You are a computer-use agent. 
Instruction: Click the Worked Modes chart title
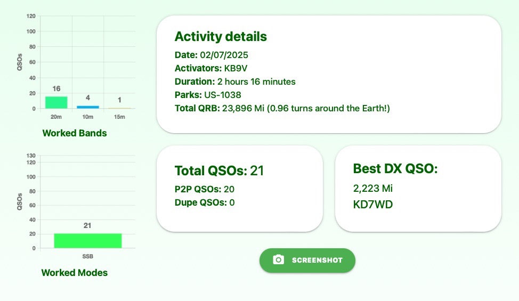[x=75, y=273]
